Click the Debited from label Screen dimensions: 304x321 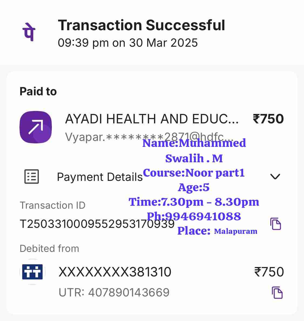click(x=49, y=248)
